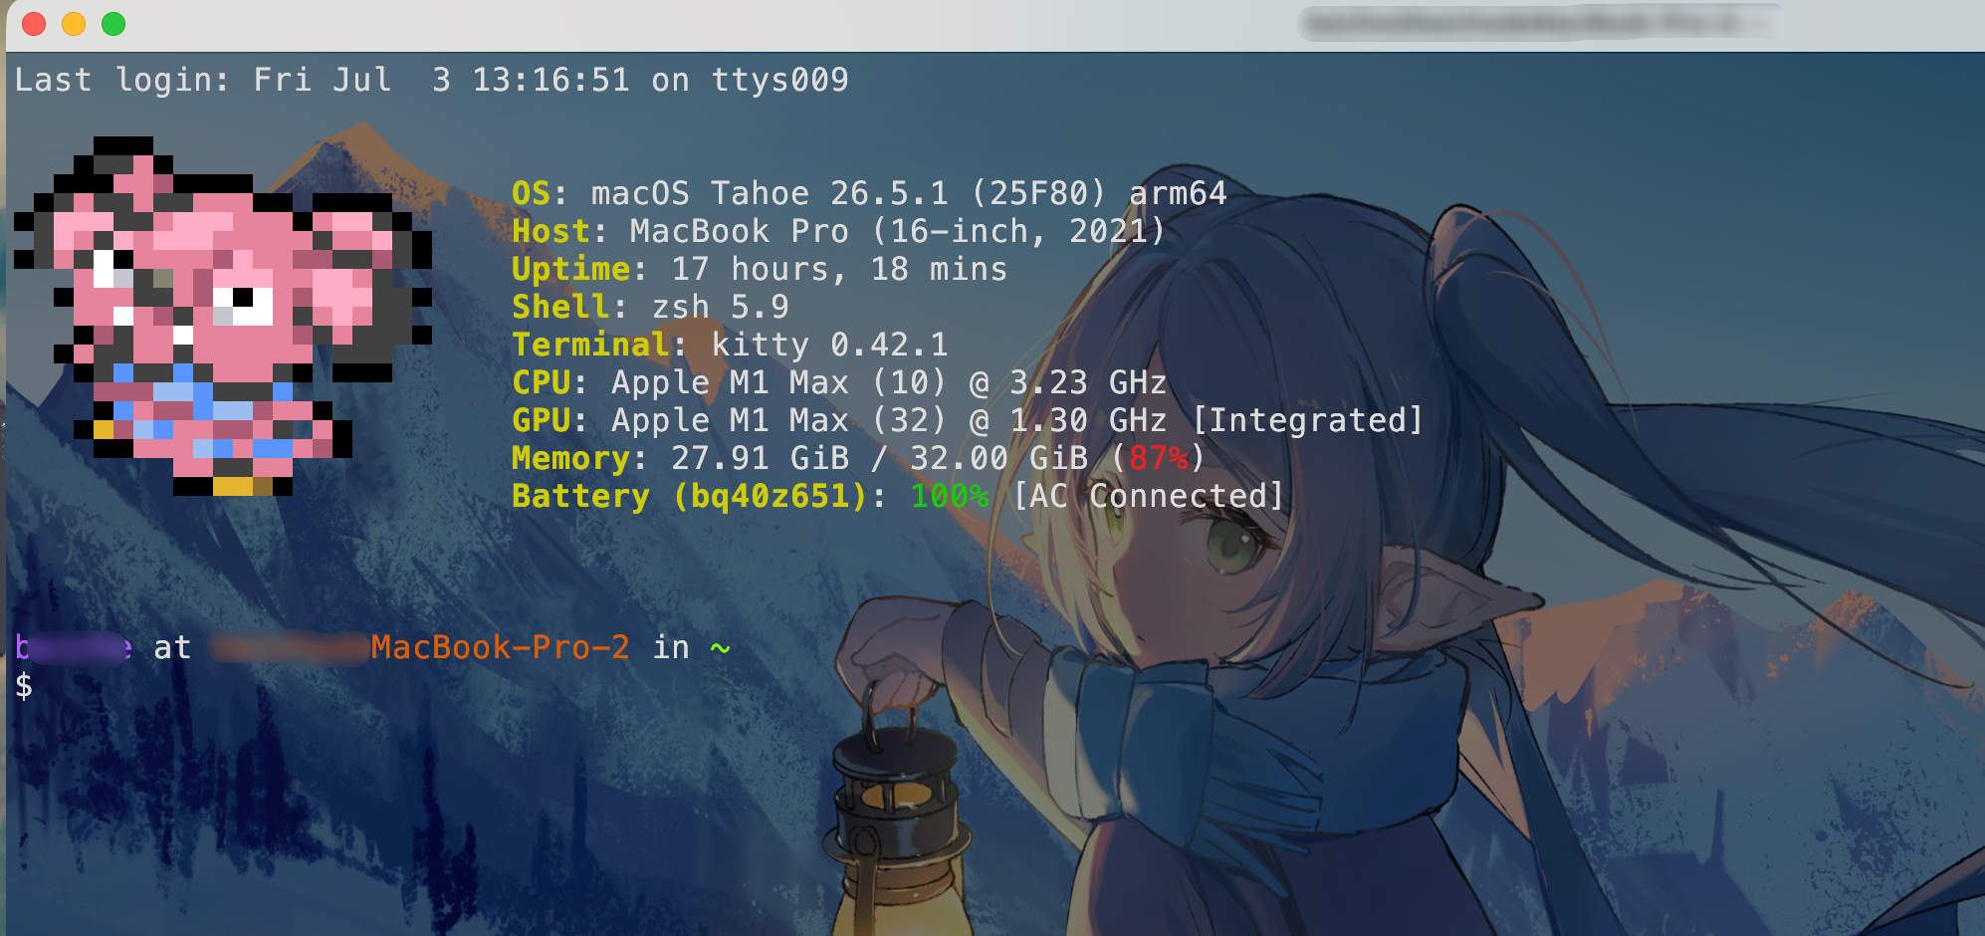Click the green 100% battery value
Image resolution: width=1985 pixels, height=936 pixels.
point(950,496)
